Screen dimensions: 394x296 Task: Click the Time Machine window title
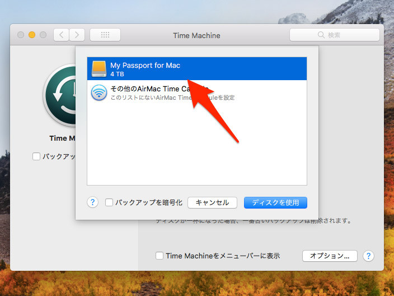coord(196,35)
